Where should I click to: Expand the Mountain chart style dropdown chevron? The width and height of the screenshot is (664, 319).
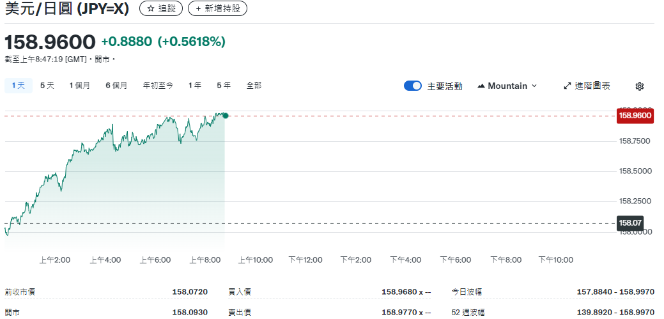pos(534,86)
